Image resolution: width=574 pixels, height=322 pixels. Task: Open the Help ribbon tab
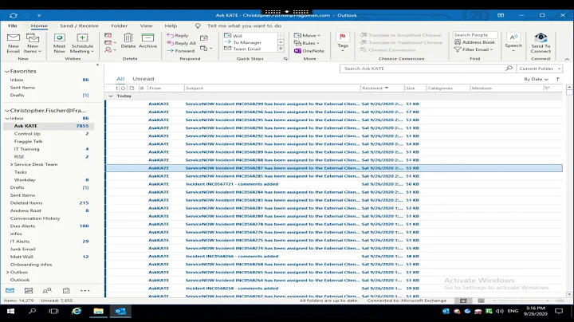click(x=171, y=26)
